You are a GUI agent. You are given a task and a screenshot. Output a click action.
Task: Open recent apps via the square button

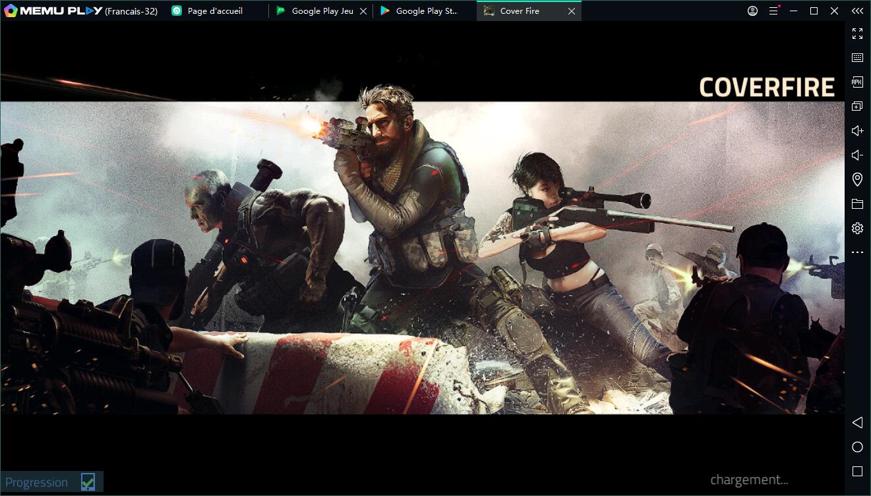point(857,472)
